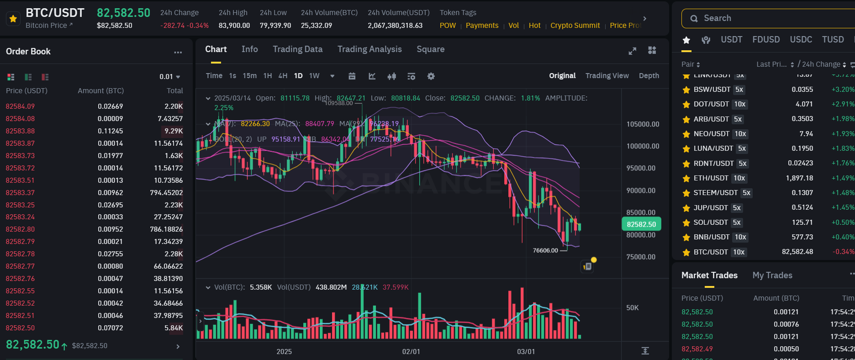Unfavorite BNB/USDT star
Viewport: 855px width, 360px height.
(686, 238)
